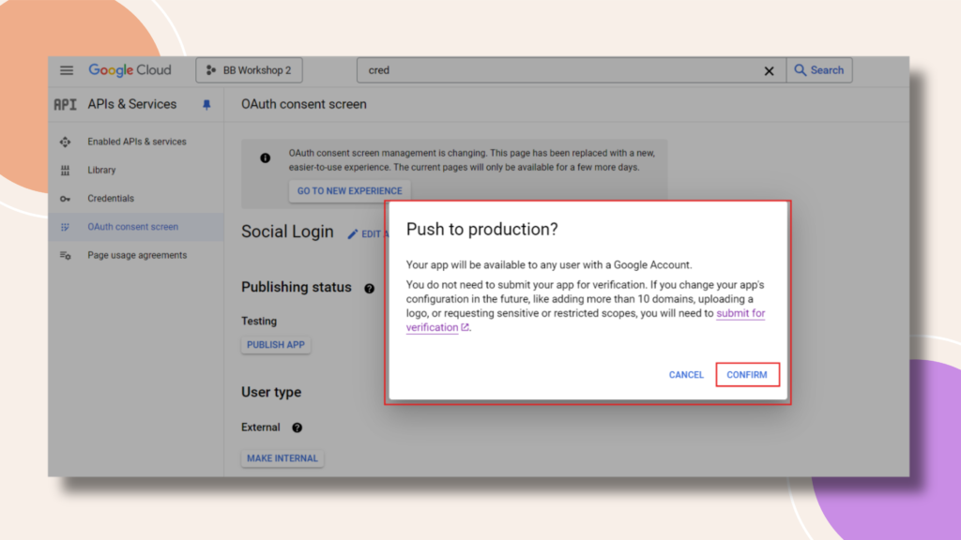Click the OAuth consent screen page title
The width and height of the screenshot is (961, 540).
point(304,104)
